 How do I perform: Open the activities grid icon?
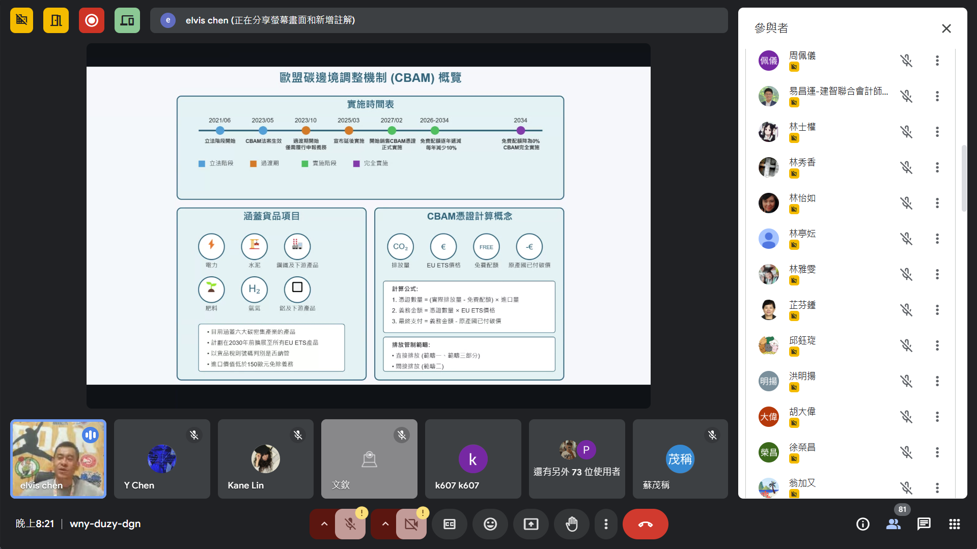[x=954, y=524]
